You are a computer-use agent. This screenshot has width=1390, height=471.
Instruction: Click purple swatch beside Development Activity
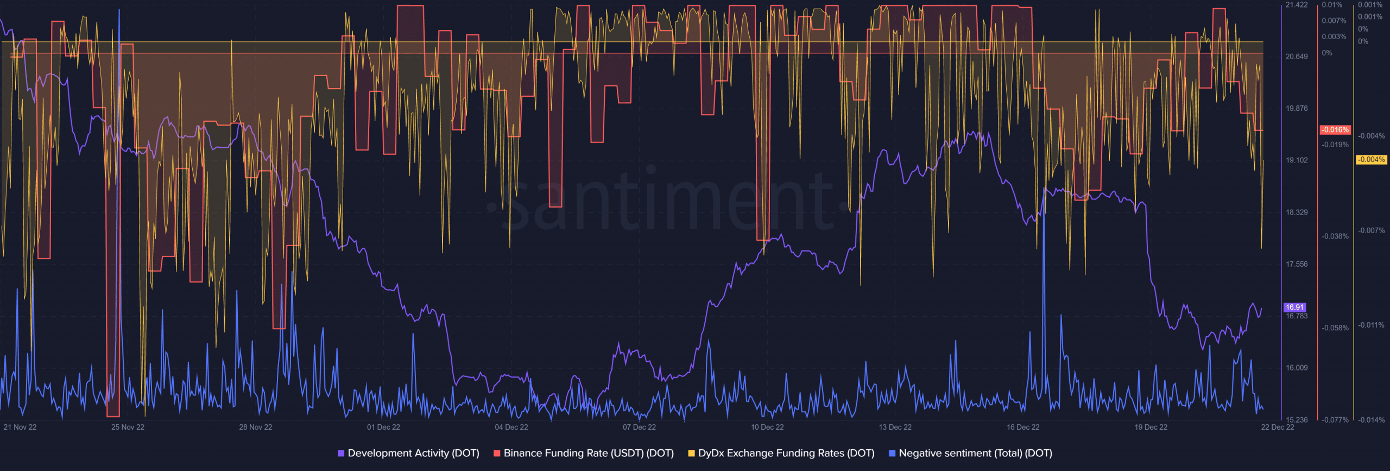341,453
